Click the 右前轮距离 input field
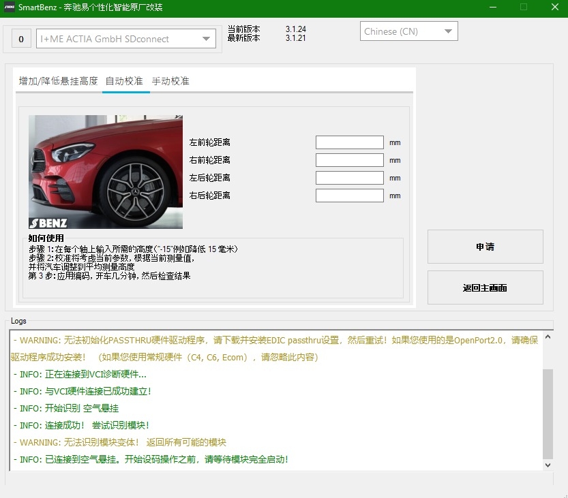 (350, 160)
